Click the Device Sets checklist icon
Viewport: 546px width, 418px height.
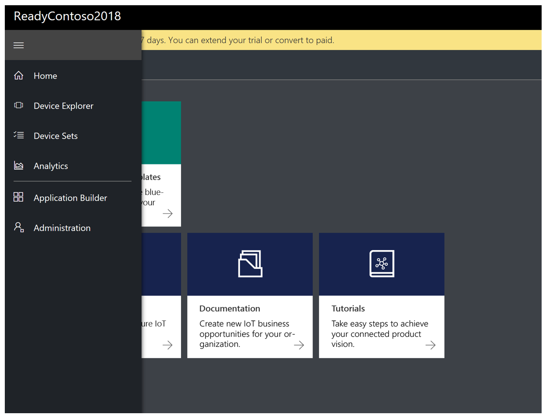tap(18, 135)
